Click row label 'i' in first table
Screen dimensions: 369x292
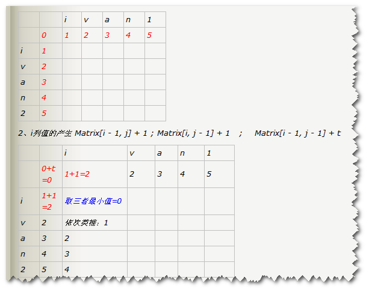(22, 50)
